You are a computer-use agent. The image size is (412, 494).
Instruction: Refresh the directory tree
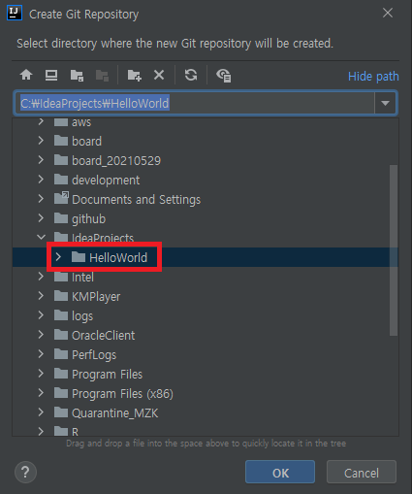point(191,75)
